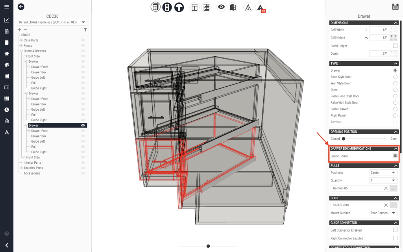The image size is (403, 252).
Task: Toggle the Space Corner checkbox
Action: pos(395,156)
